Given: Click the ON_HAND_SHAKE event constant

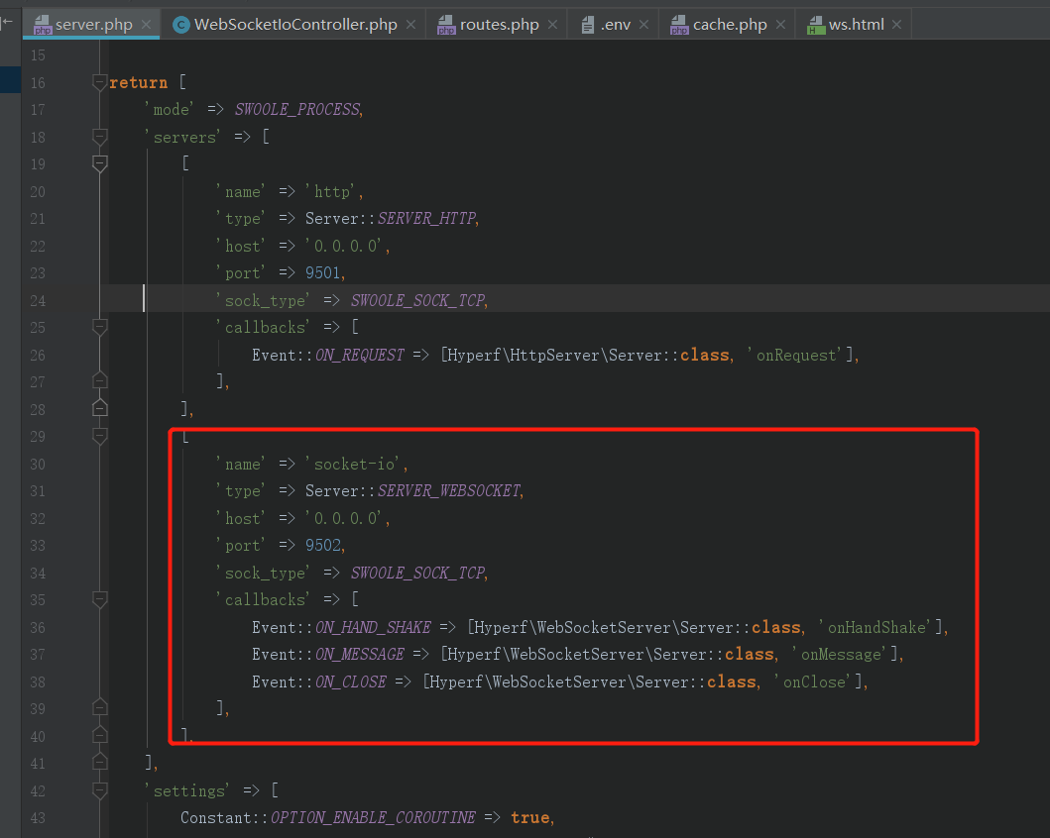Looking at the screenshot, I should [x=373, y=627].
